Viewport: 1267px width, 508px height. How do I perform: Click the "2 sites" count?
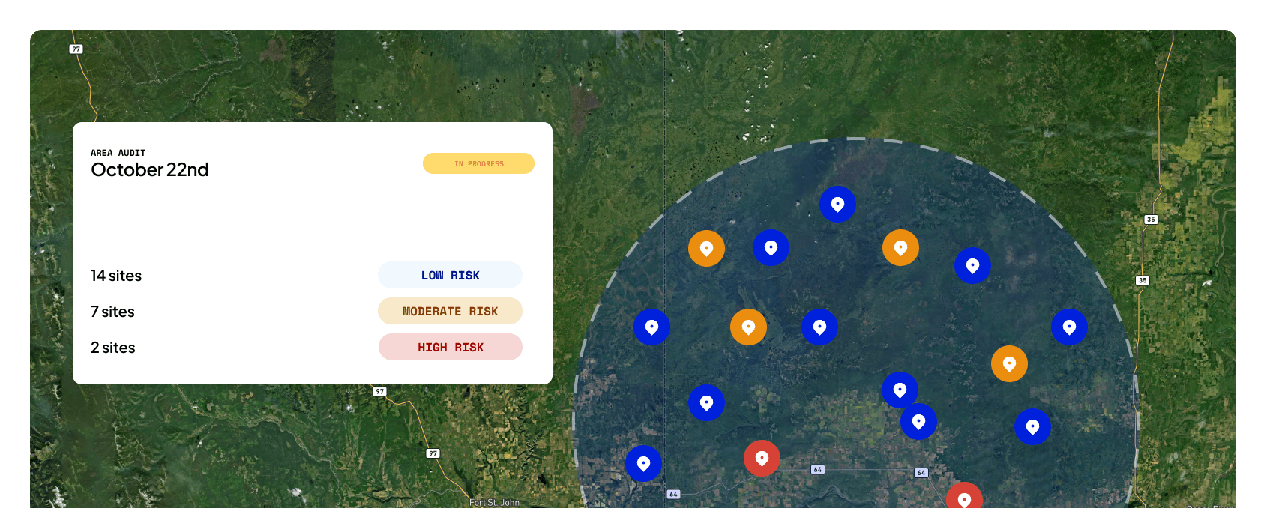pyautogui.click(x=113, y=348)
